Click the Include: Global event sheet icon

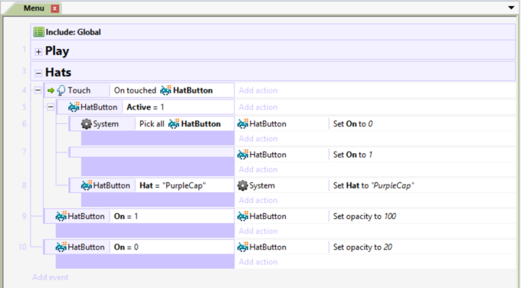click(x=38, y=32)
